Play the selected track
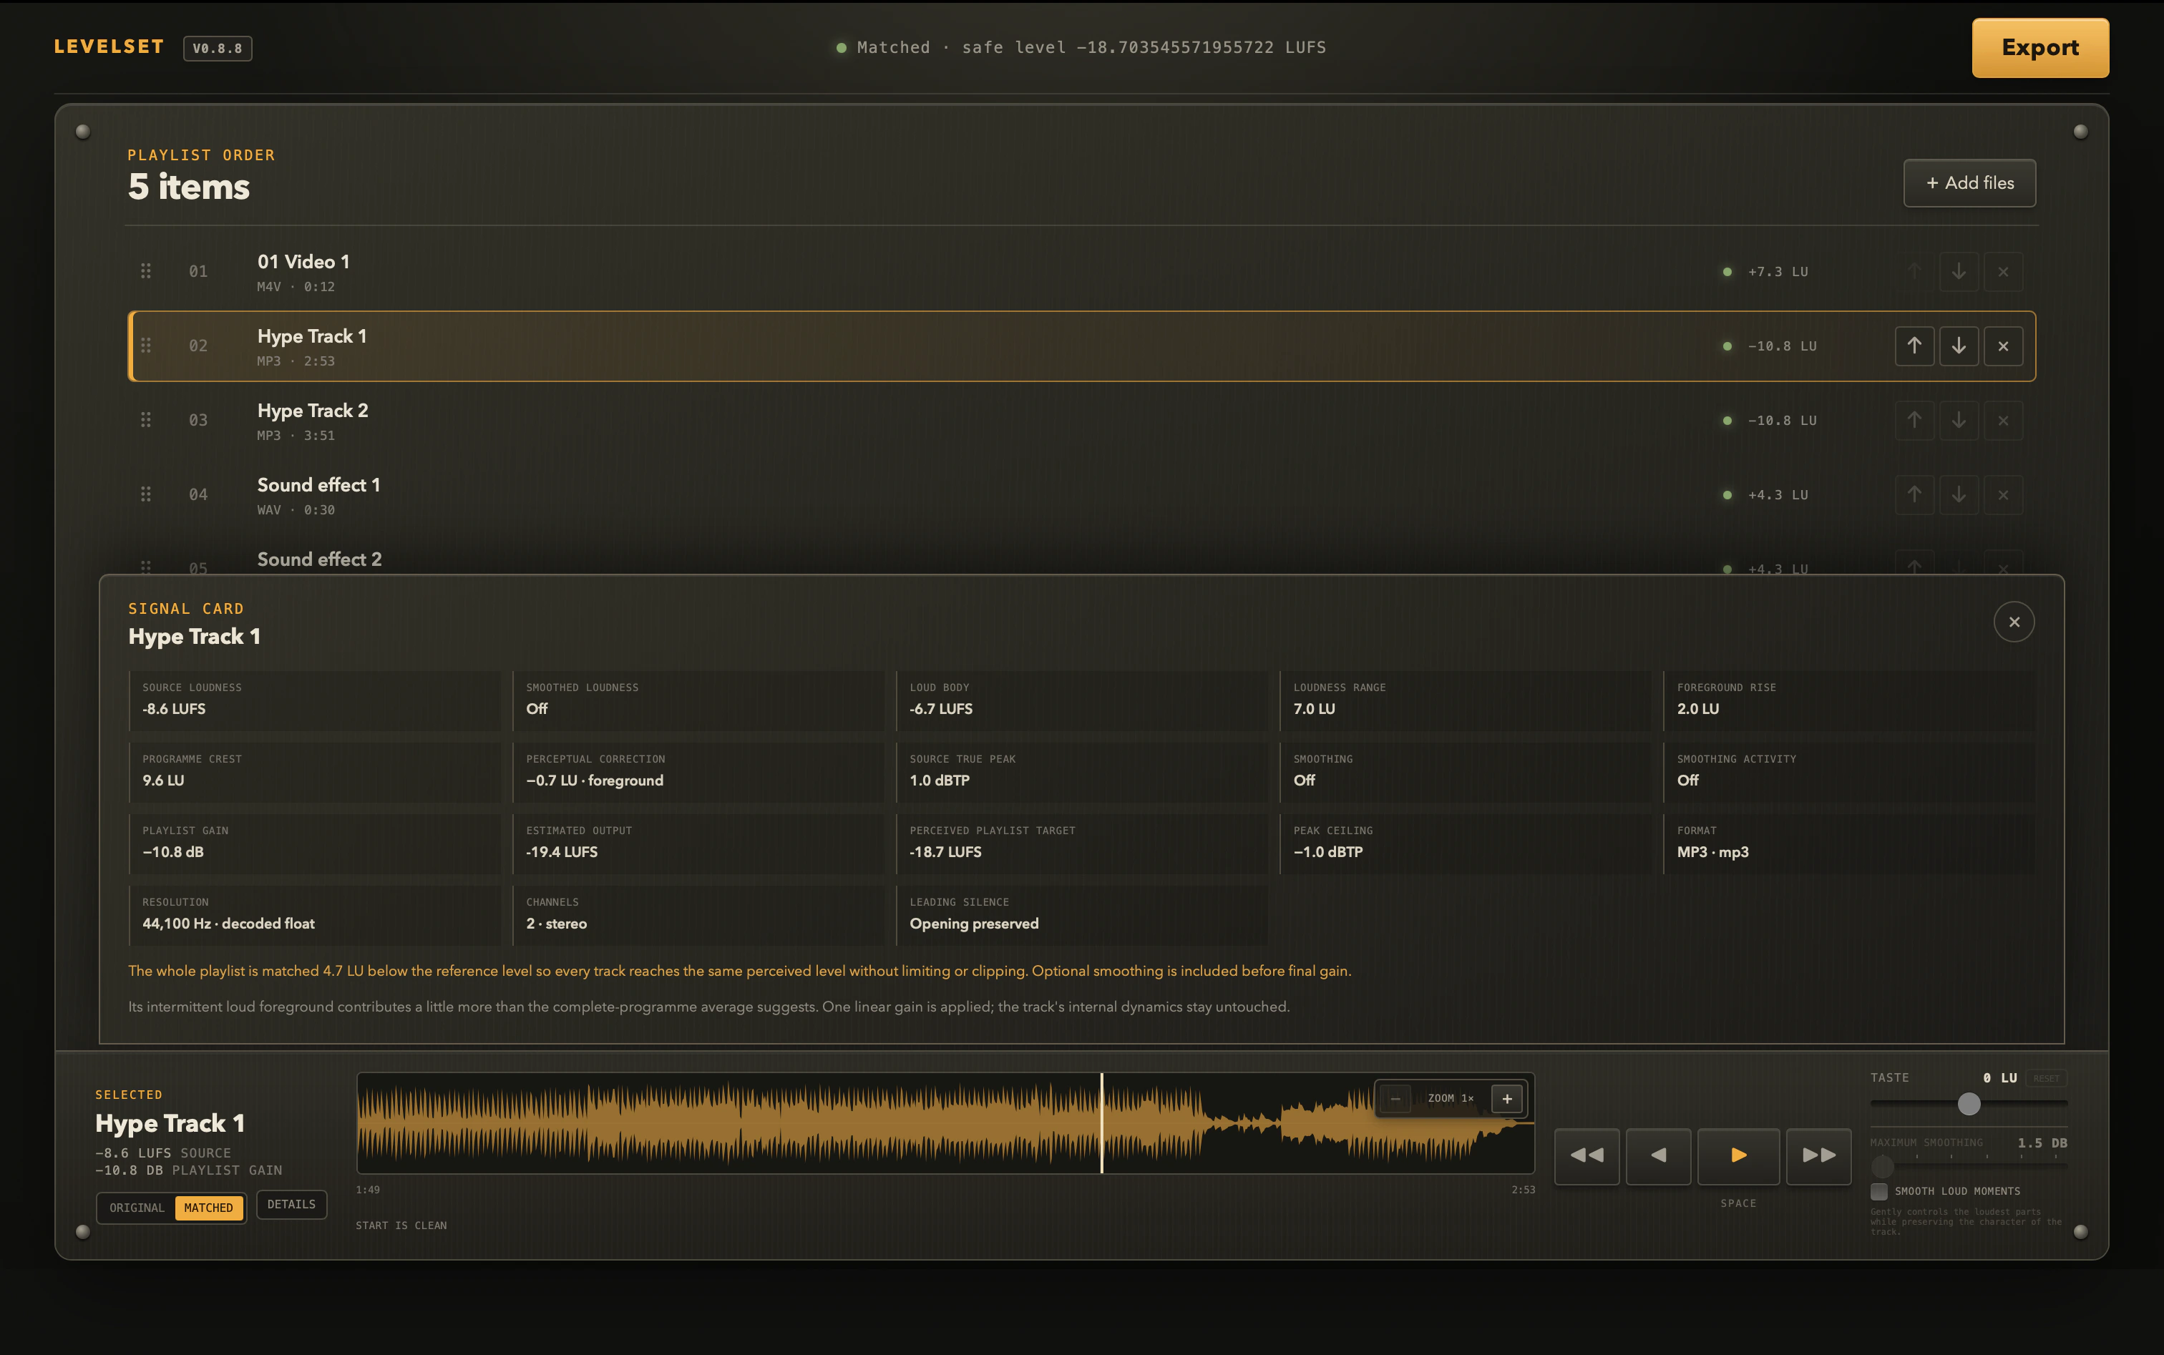Viewport: 2164px width, 1355px height. coord(1738,1156)
